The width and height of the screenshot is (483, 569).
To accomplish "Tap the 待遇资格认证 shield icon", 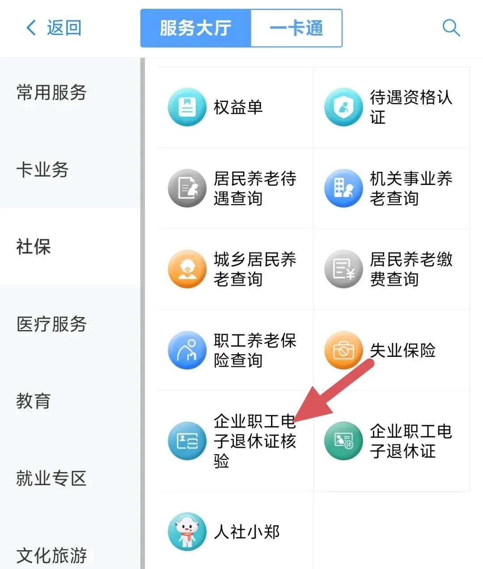I will point(343,107).
